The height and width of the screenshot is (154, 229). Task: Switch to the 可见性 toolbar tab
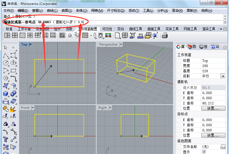107,29
